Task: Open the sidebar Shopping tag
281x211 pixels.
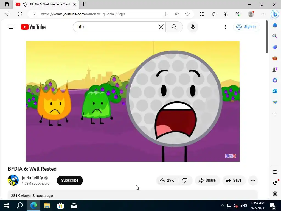Action: 275,47
